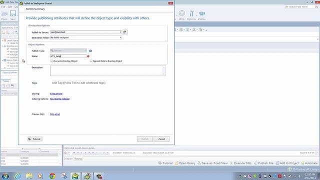
Task: Click Publish File in the bottom workflow bar
Action: [x=263, y=163]
